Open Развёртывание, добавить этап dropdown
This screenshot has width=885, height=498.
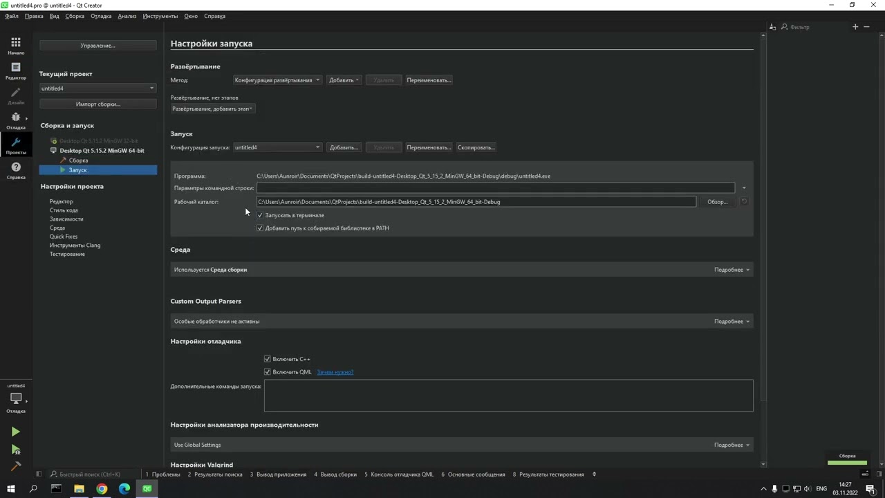click(x=213, y=109)
